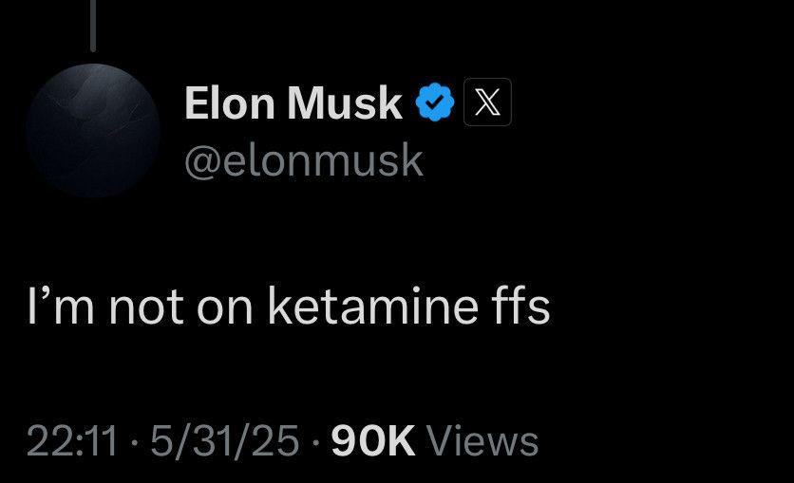Click the 22:11 post time
The height and width of the screenshot is (483, 794).
72,440
